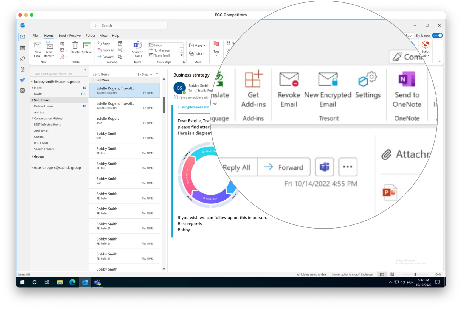
Task: Collapse the ribbon chevron
Action: (440, 61)
